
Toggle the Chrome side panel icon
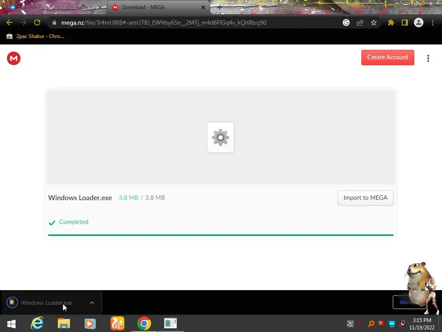coord(405,22)
